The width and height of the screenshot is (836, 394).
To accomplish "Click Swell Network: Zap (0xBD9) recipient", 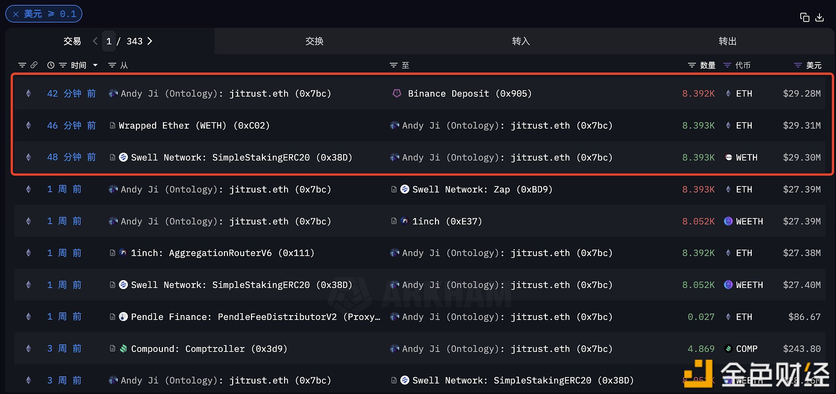I will 482,189.
